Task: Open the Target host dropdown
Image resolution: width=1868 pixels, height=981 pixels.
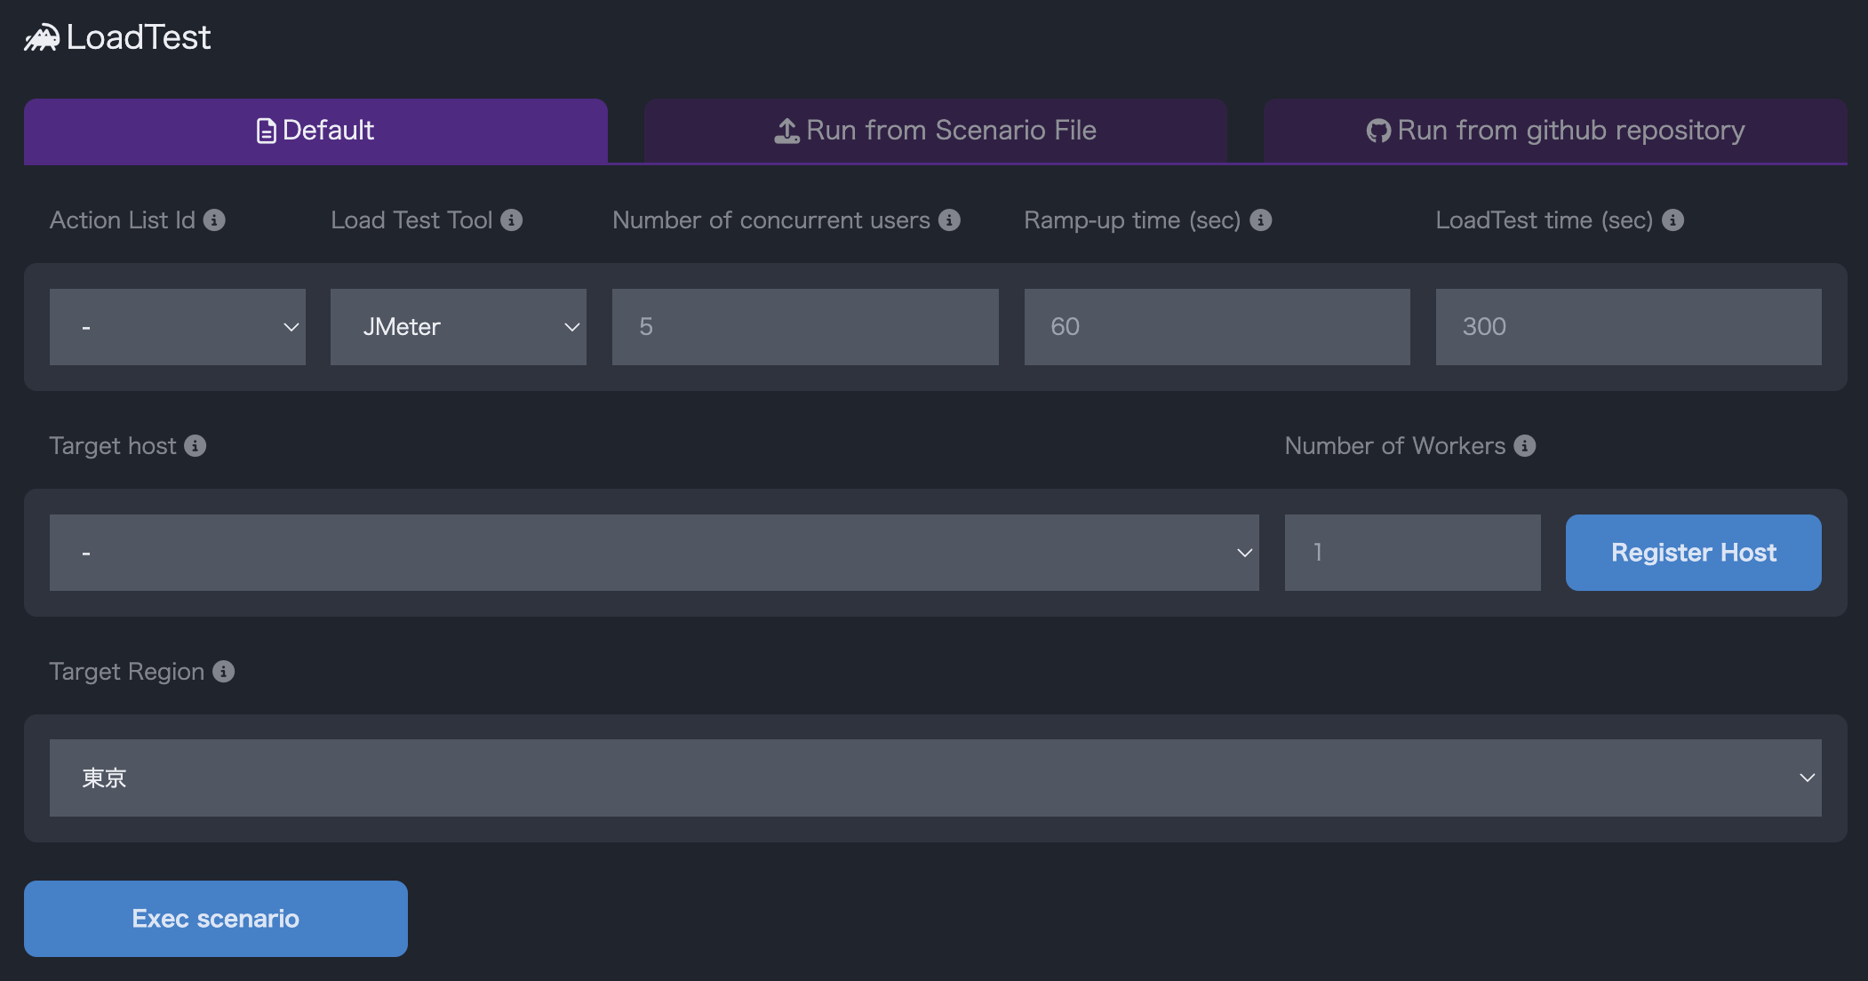Action: point(654,553)
